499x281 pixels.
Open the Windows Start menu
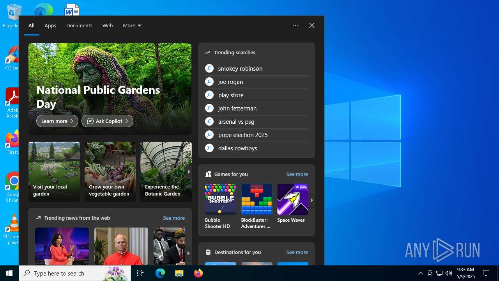(x=9, y=273)
